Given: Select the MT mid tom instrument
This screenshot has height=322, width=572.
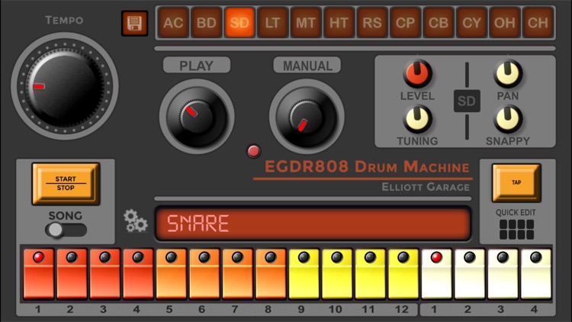Looking at the screenshot, I should [x=306, y=23].
